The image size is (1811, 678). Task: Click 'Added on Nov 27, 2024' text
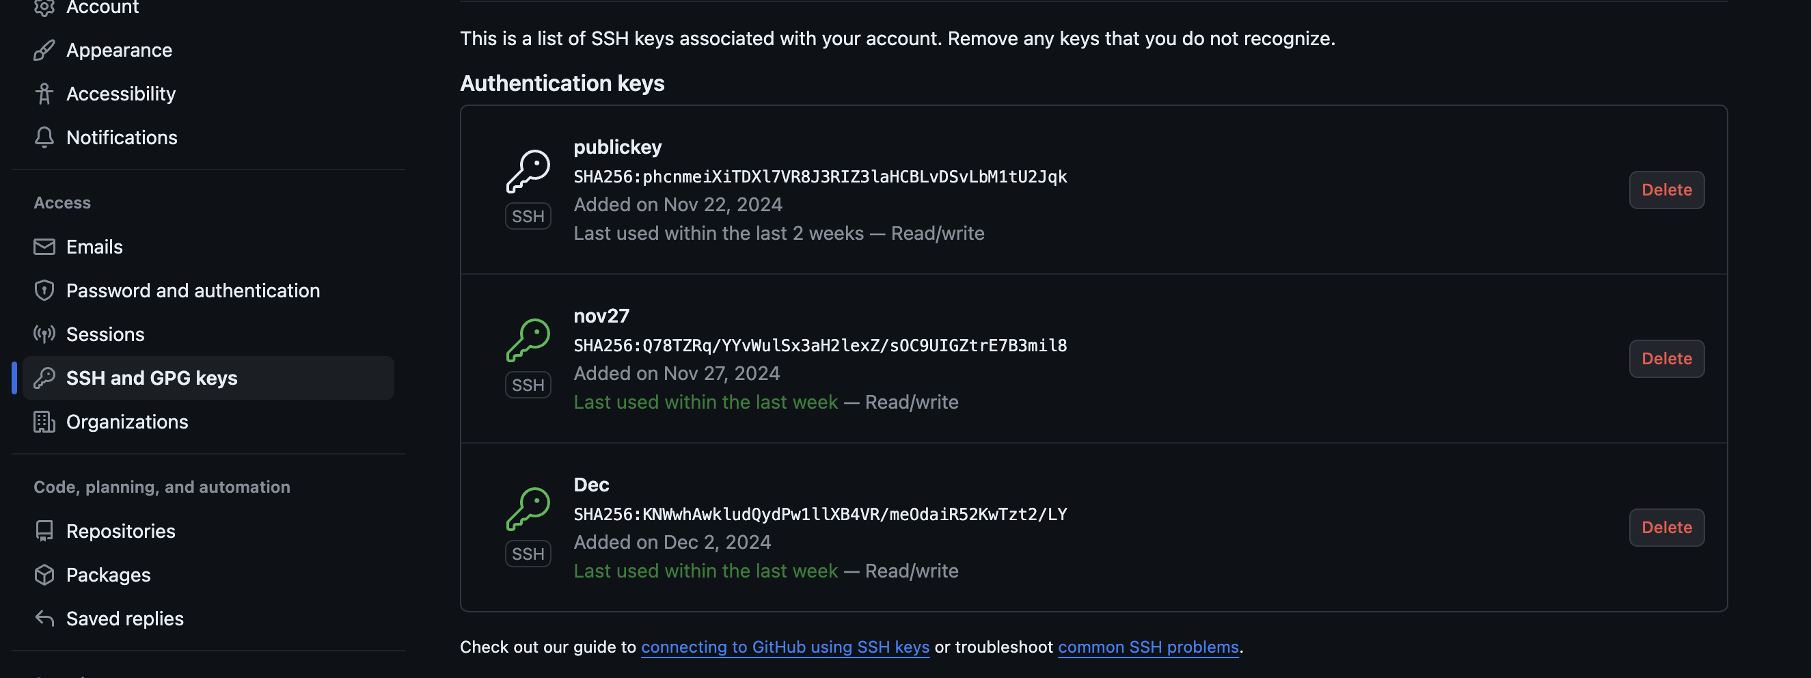click(677, 373)
